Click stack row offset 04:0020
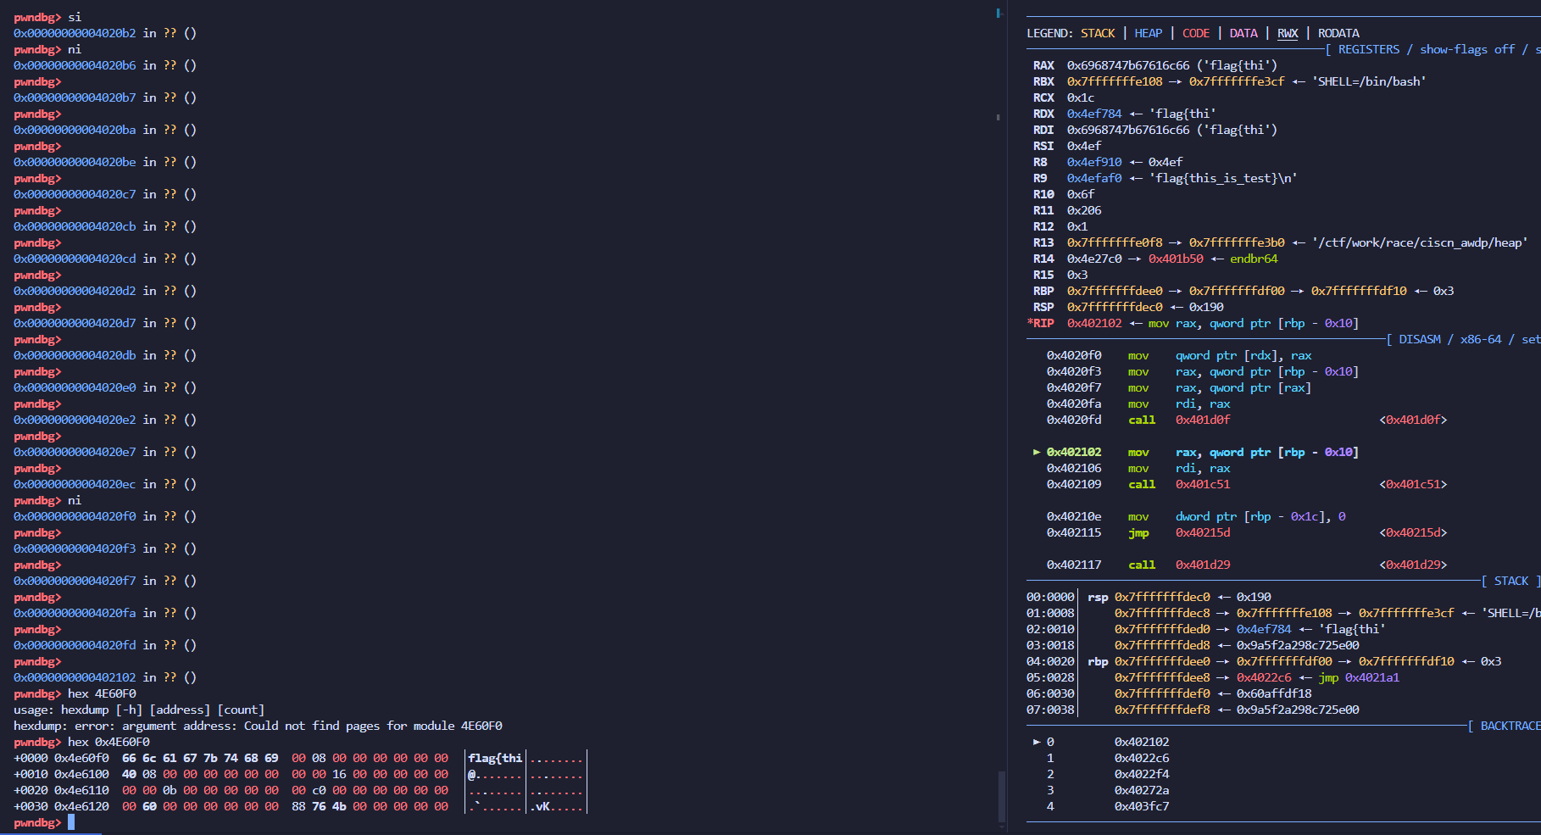The image size is (1541, 835). pyautogui.click(x=1050, y=661)
